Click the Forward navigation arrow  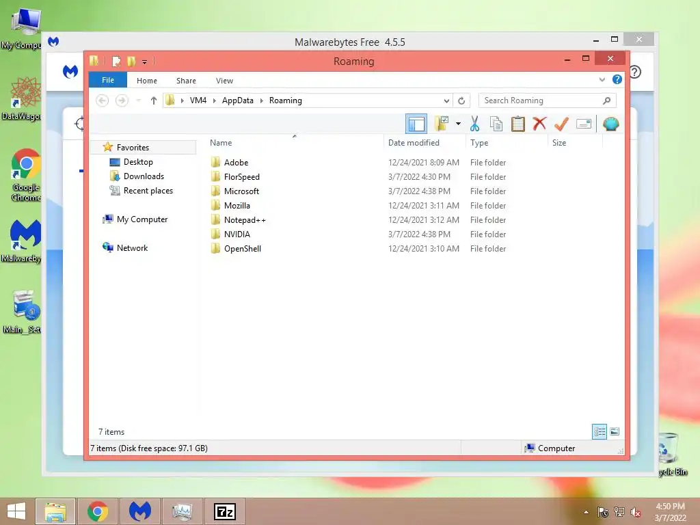(x=122, y=100)
